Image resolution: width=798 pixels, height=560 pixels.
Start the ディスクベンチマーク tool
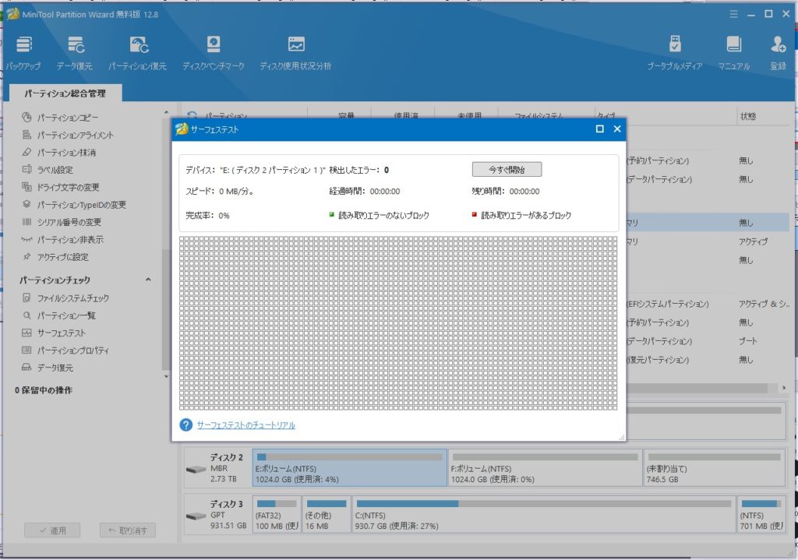[214, 51]
